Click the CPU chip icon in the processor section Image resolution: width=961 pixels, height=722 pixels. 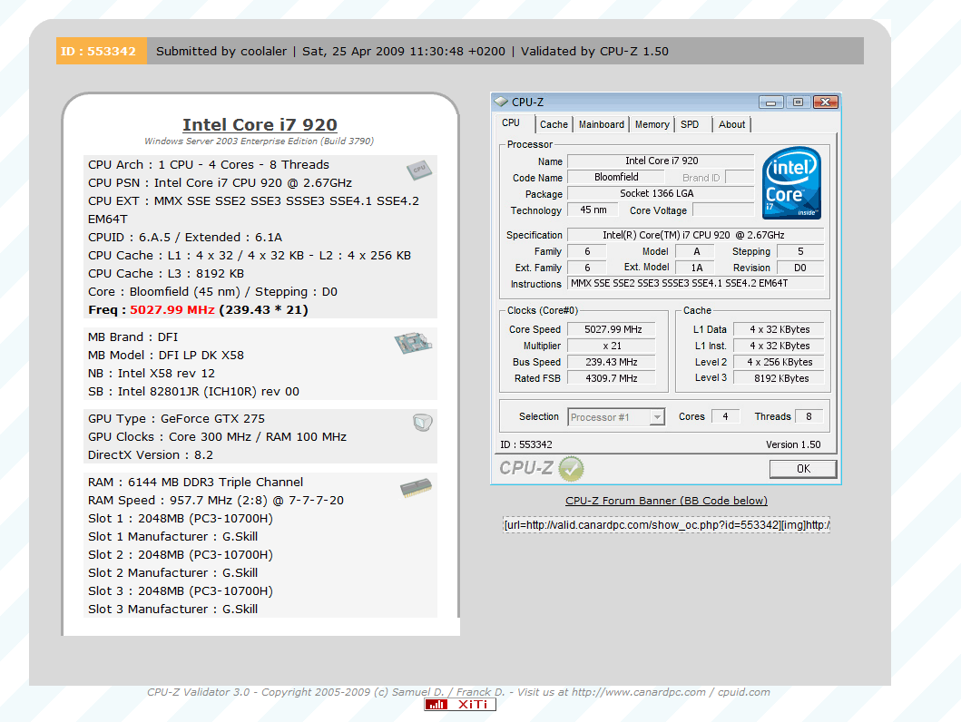pyautogui.click(x=419, y=170)
